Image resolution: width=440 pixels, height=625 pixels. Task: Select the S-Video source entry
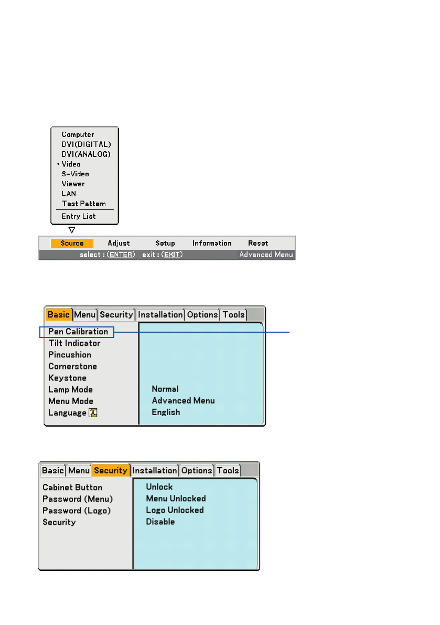(x=75, y=174)
